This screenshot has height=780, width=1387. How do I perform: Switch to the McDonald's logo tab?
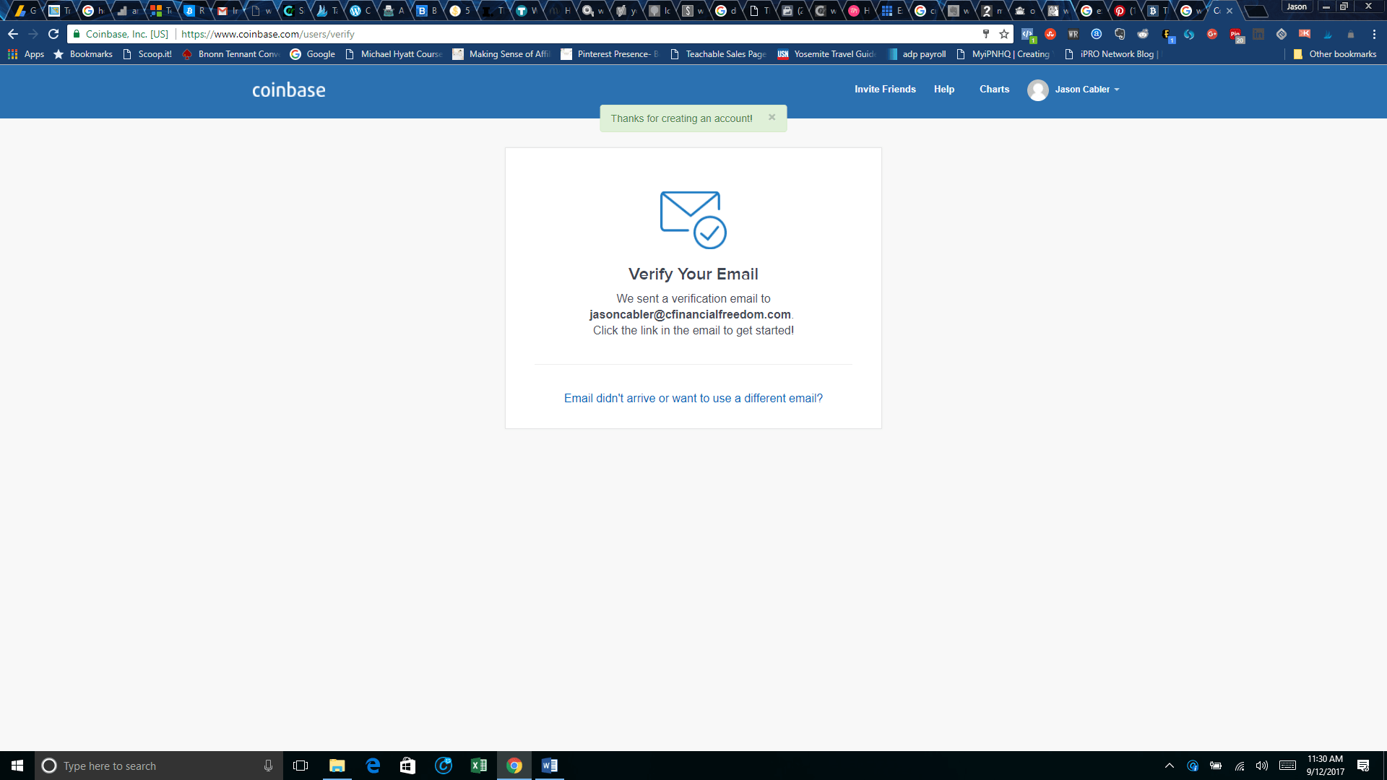coord(559,11)
